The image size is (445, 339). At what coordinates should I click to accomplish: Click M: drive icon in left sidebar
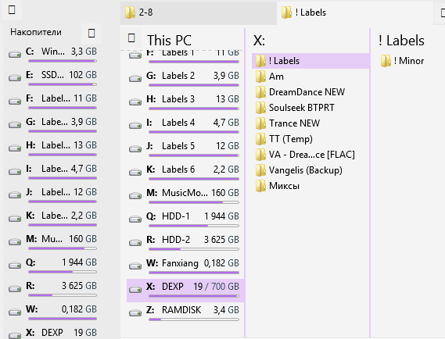click(x=15, y=242)
